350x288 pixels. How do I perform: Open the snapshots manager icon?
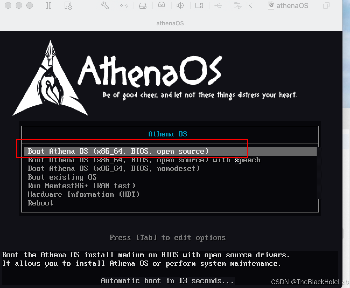[68, 5]
